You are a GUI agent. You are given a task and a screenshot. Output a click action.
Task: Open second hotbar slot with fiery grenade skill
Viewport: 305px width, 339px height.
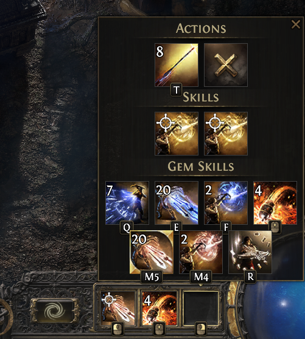(x=160, y=308)
